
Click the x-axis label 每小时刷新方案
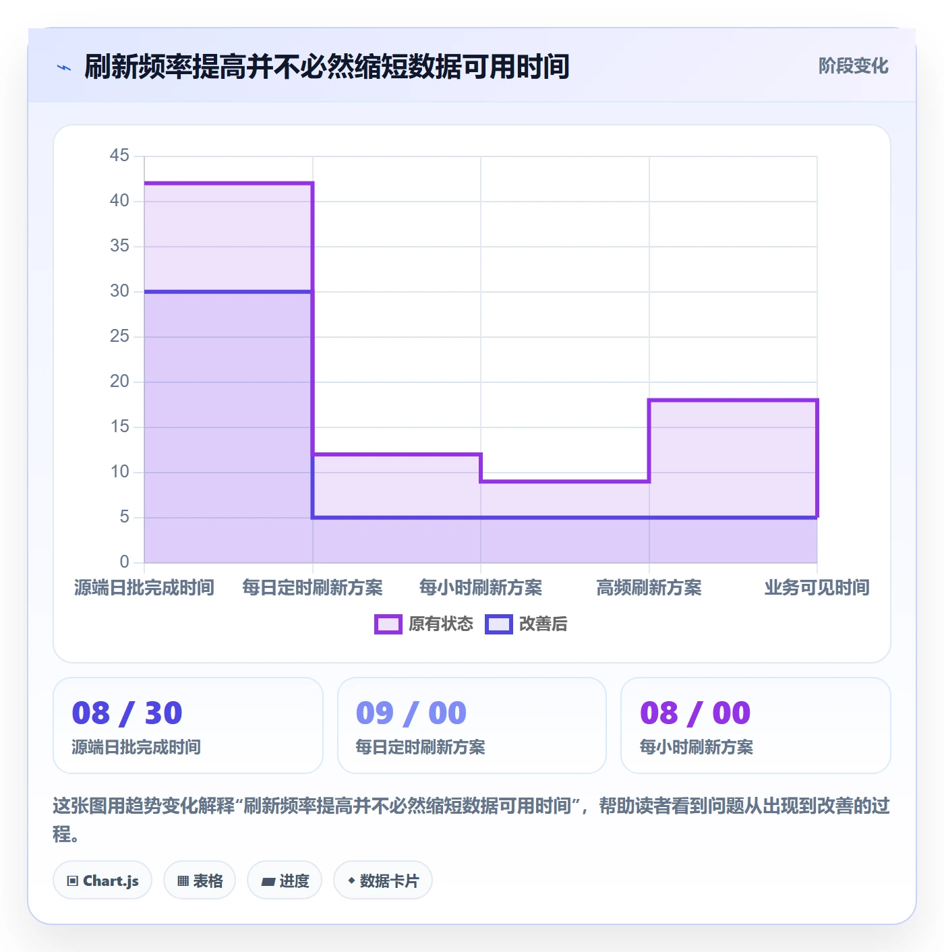[x=481, y=588]
